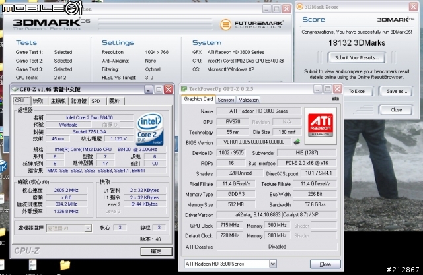The image size is (423, 275).
Task: Click the Wolfdale code name field in CPU-Z
Action: click(68, 125)
